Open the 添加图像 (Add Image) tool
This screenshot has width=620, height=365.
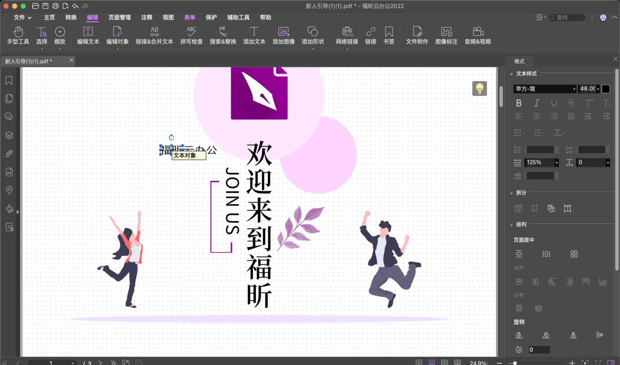point(283,36)
